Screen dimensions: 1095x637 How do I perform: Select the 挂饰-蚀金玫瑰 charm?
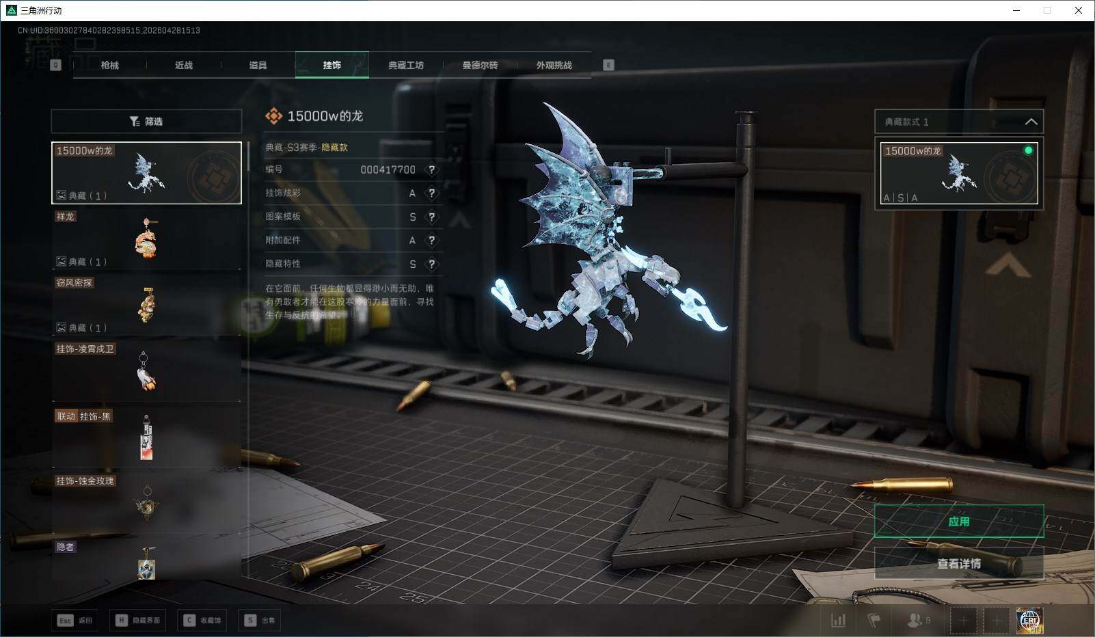tap(146, 503)
